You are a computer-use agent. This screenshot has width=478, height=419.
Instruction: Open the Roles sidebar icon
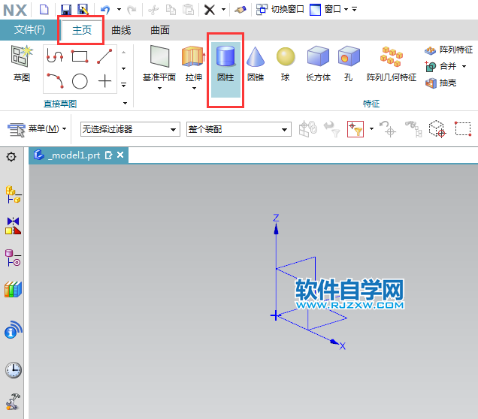[13, 401]
